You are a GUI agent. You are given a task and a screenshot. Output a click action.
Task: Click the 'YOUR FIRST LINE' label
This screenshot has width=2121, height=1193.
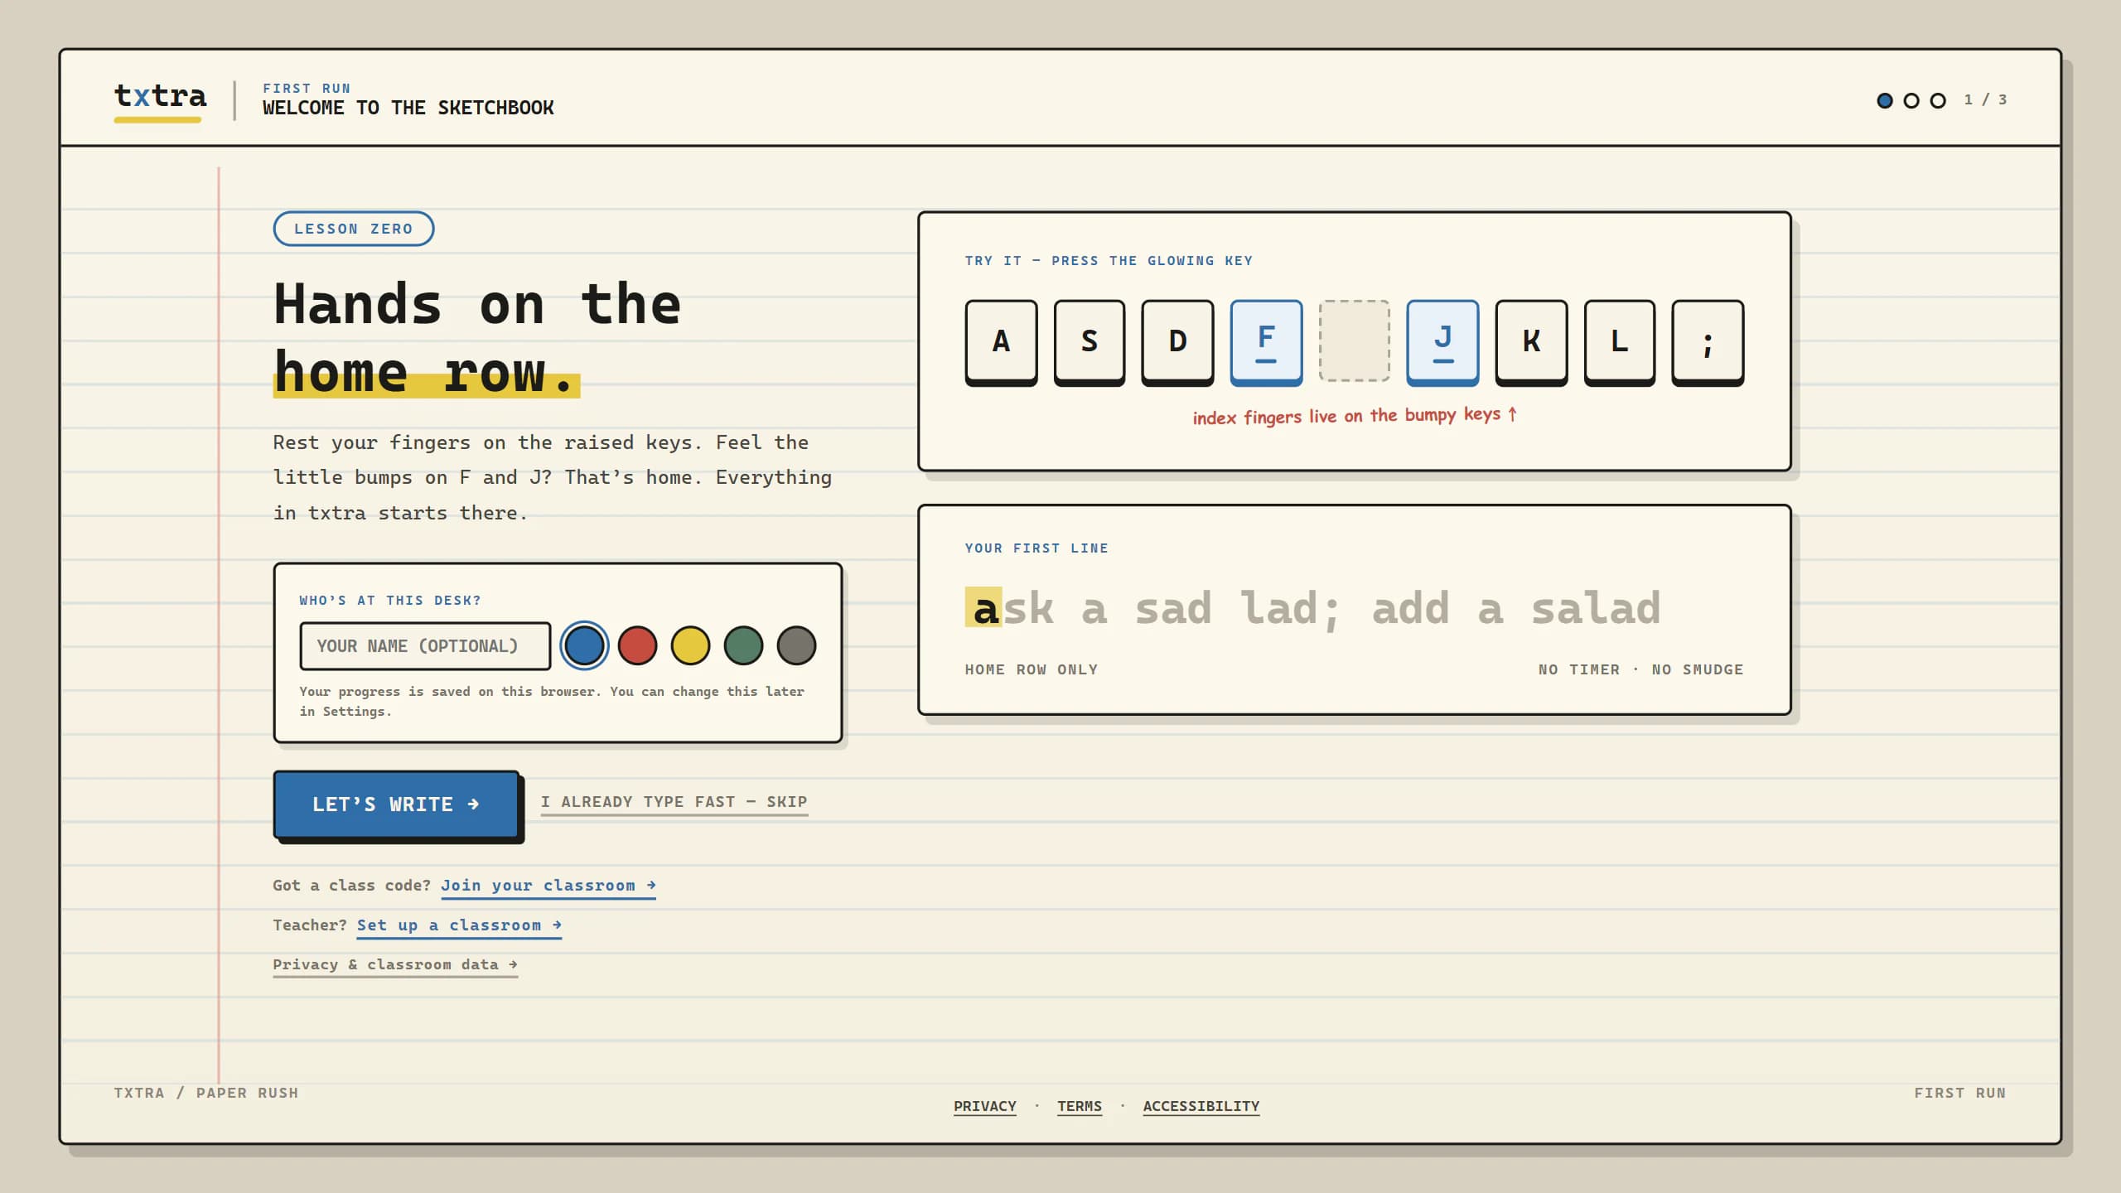(x=1036, y=548)
